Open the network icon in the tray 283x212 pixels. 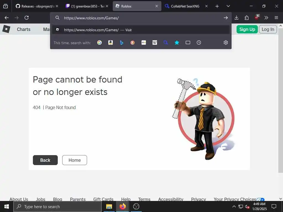tap(241, 206)
